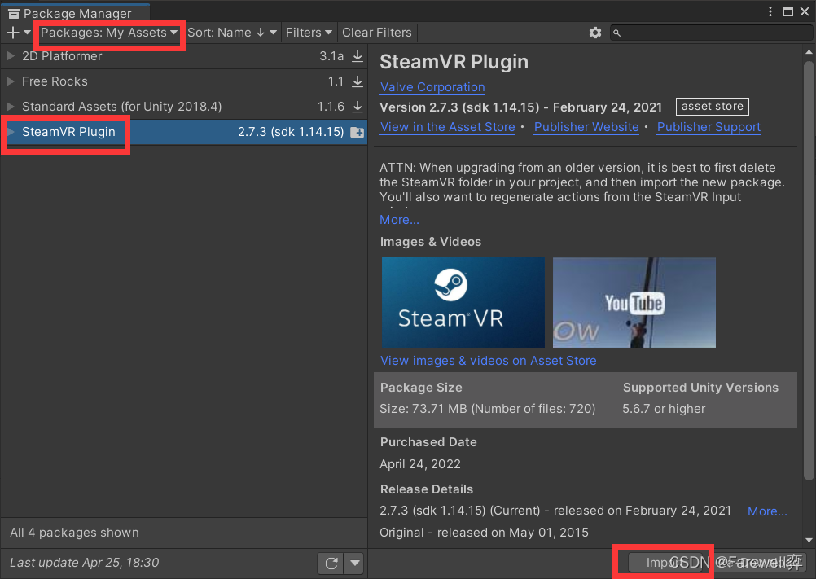
Task: Click the SteamVR Plugin title heading
Action: pos(454,62)
